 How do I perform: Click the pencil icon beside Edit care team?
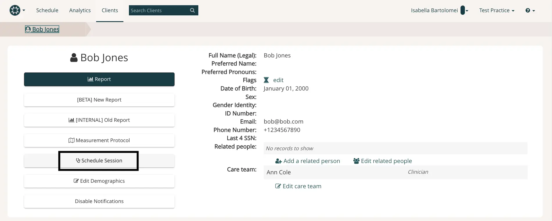278,186
